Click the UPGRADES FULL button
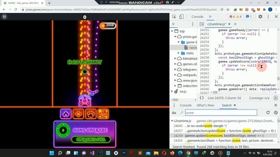Screen dimensions: 280x157 [91, 140]
